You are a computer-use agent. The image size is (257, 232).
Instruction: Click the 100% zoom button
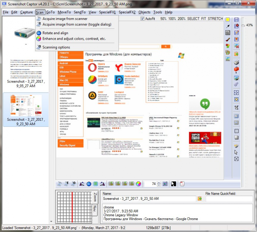pos(172,19)
